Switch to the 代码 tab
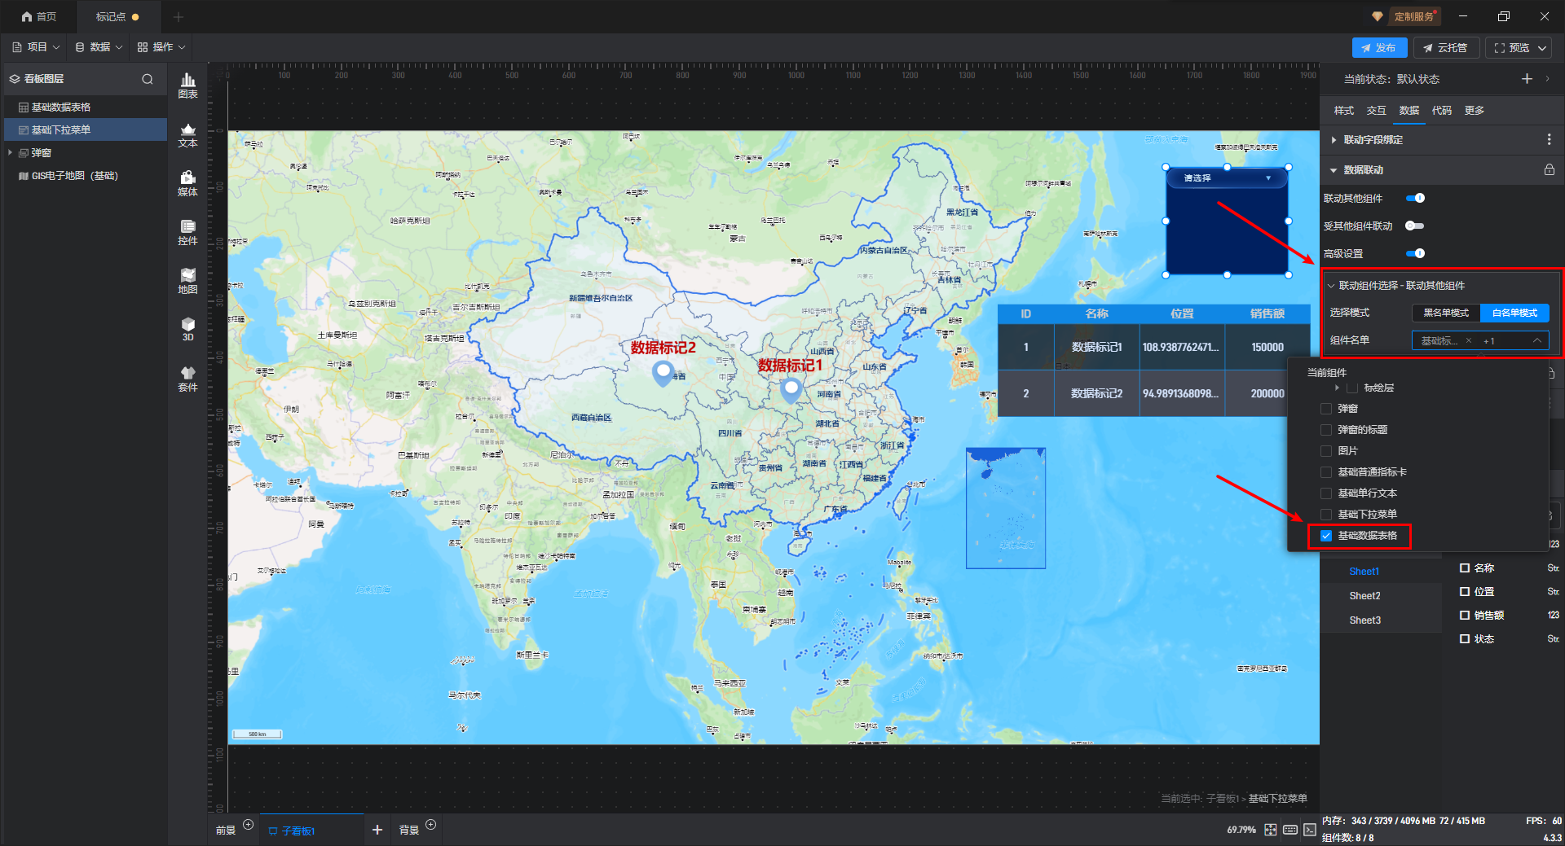 point(1441,111)
